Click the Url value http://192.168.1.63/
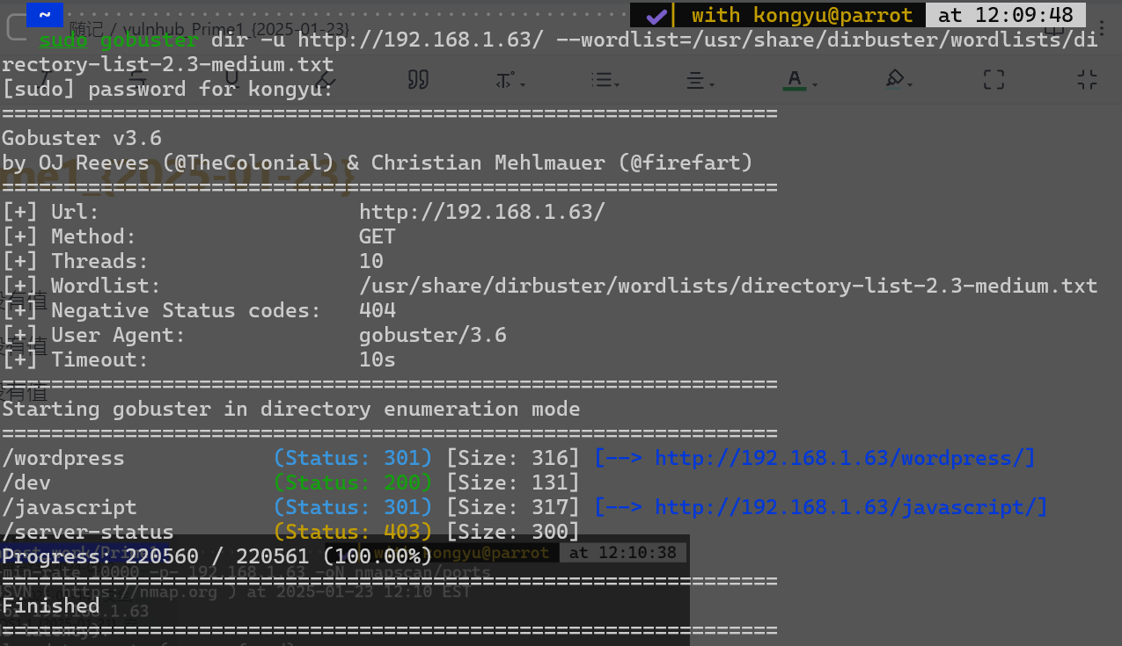Image resolution: width=1122 pixels, height=646 pixels. 482,212
